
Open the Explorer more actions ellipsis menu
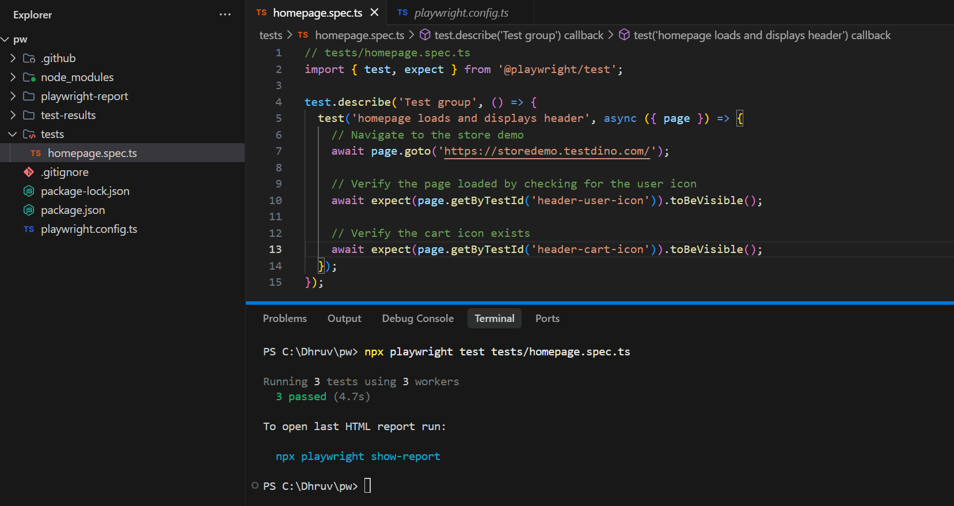(225, 14)
